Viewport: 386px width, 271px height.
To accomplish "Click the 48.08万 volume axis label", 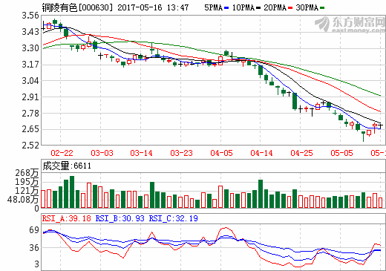I will pos(23,200).
